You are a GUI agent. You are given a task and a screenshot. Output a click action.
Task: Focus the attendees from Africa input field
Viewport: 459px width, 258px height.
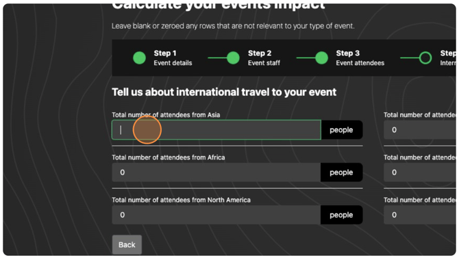(216, 172)
